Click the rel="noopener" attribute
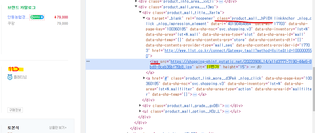This screenshot has width=315, height=133. click(200, 18)
